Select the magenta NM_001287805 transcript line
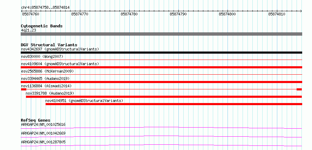The image size is (312, 150). (x=161, y=145)
